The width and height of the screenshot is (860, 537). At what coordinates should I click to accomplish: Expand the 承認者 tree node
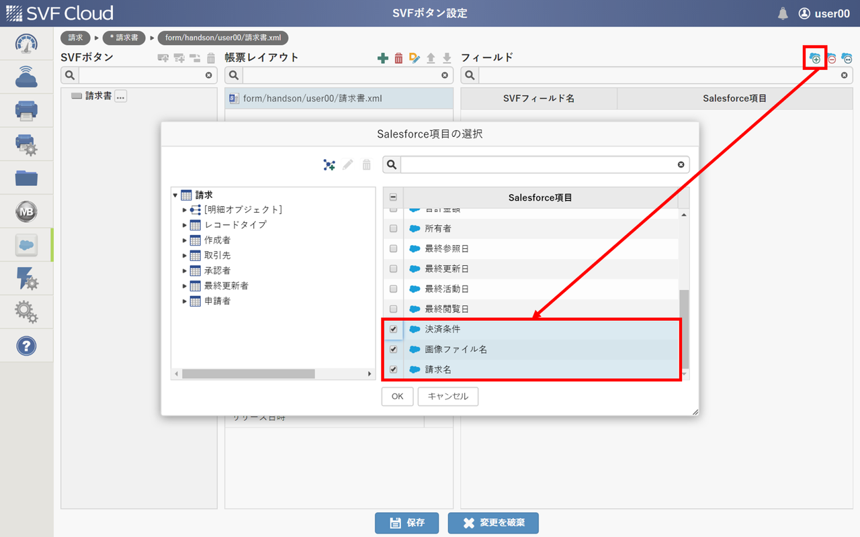184,270
